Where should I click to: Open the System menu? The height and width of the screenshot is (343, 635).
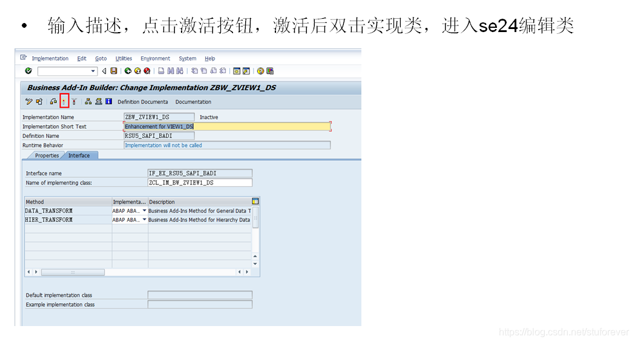[188, 58]
